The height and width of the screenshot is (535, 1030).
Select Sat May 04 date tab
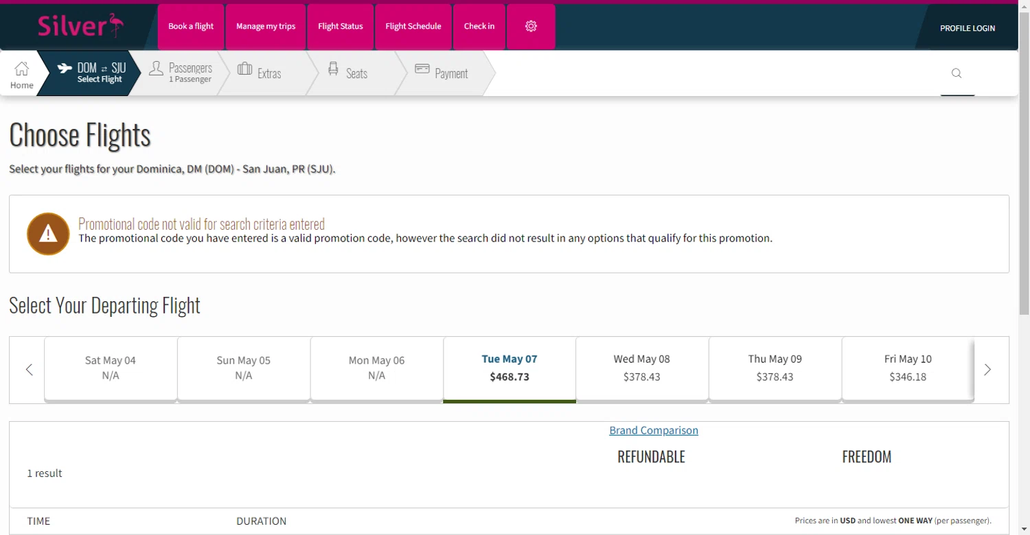tap(111, 368)
